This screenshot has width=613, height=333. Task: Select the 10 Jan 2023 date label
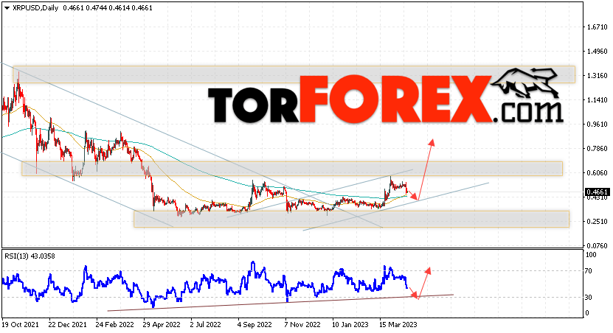point(350,324)
